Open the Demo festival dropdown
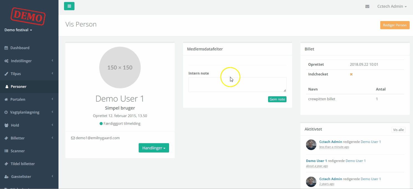Image resolution: width=413 pixels, height=189 pixels. (18, 30)
